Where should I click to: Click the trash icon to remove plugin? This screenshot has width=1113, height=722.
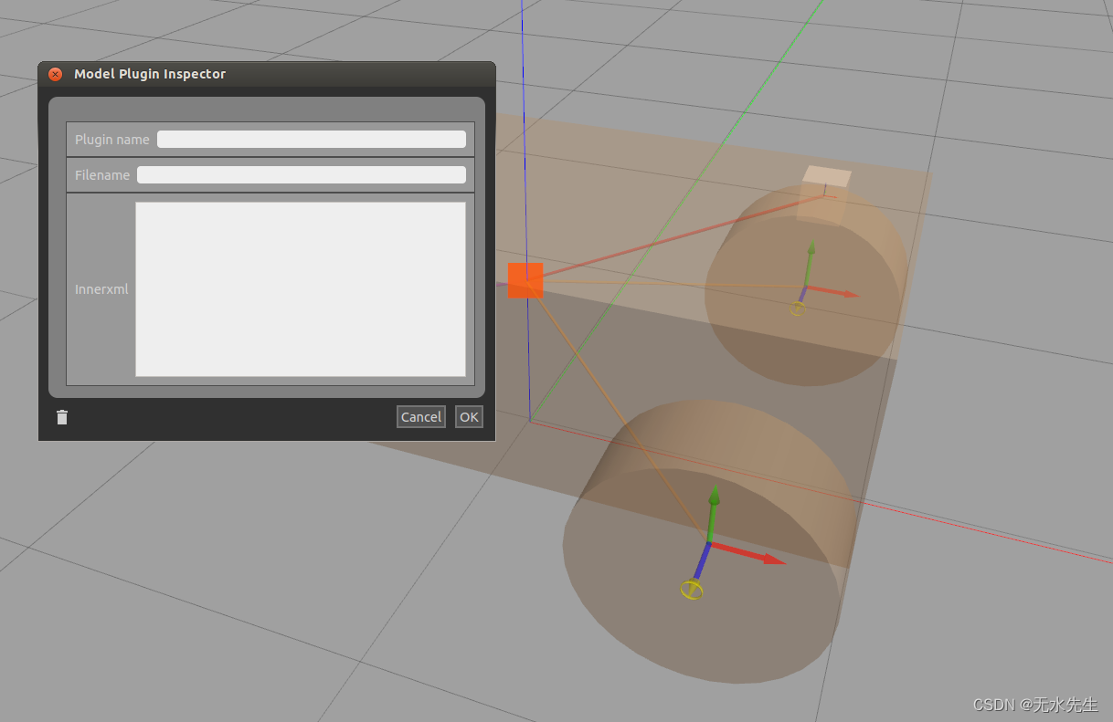point(62,417)
